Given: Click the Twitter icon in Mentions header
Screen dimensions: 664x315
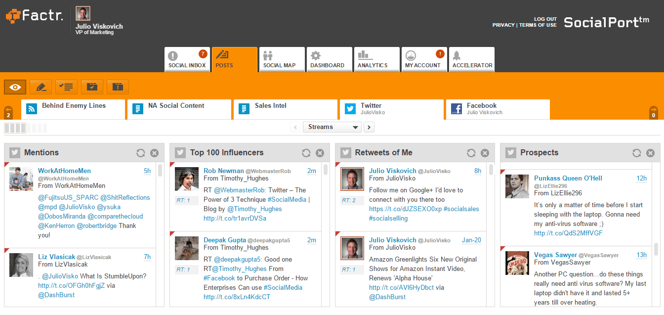Looking at the screenshot, I should click(15, 152).
